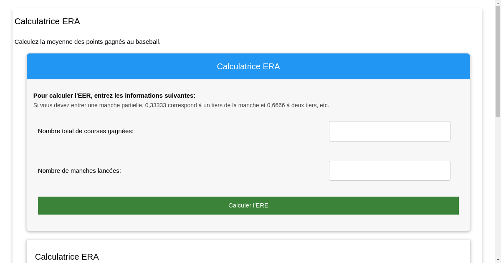This screenshot has height=263, width=501.
Task: Select the "Pour calculer l'EER" instruction text
Action: click(114, 95)
